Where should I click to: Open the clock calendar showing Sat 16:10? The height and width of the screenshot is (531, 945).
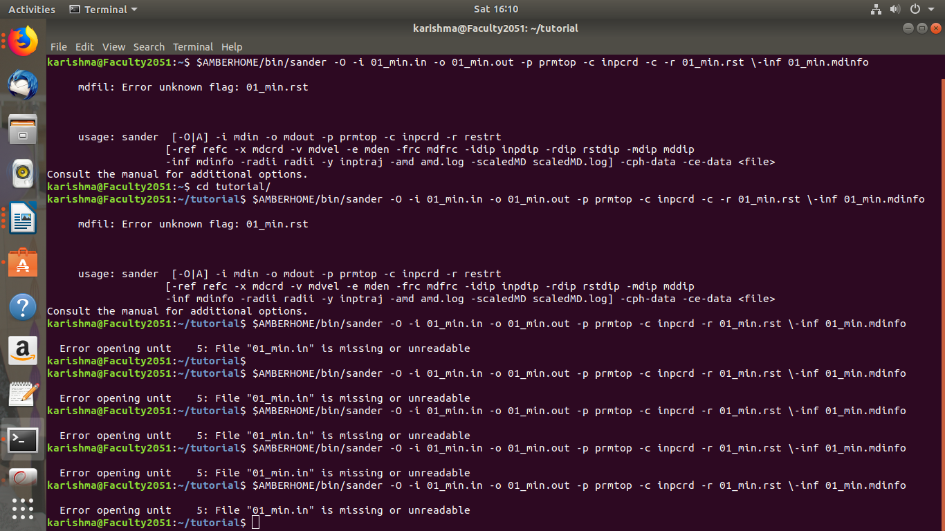click(x=495, y=10)
